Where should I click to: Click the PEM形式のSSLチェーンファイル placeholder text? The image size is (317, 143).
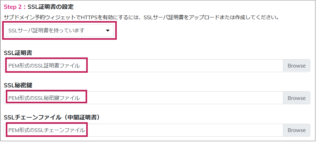click(x=47, y=130)
